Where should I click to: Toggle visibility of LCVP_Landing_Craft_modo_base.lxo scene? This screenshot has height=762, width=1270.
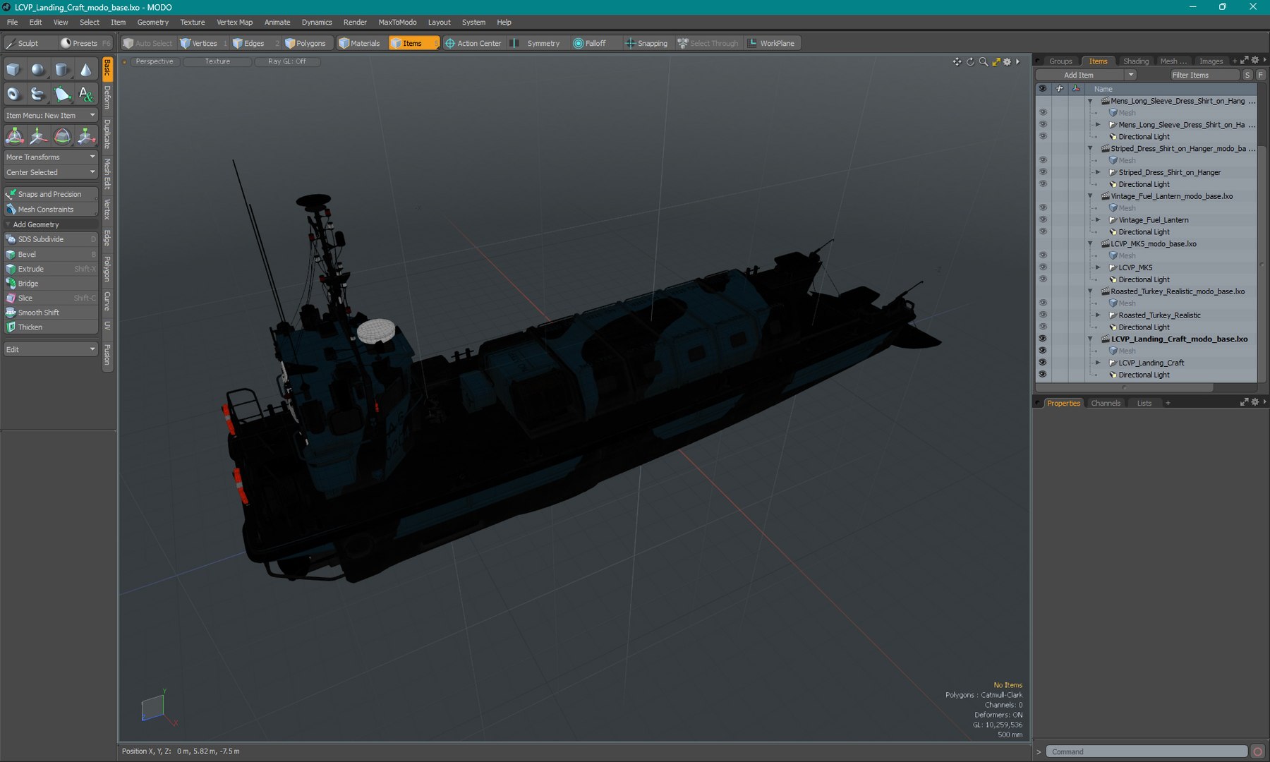tap(1042, 339)
